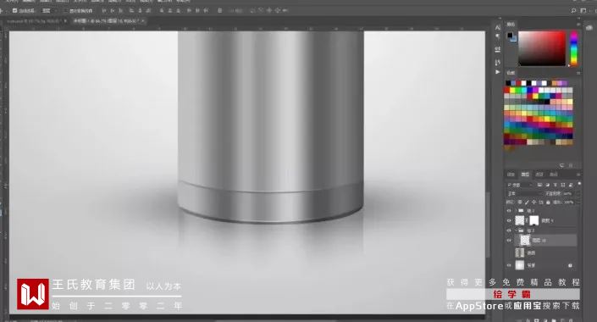597x322 pixels.
Task: Close the active document tab
Action: pos(144,21)
